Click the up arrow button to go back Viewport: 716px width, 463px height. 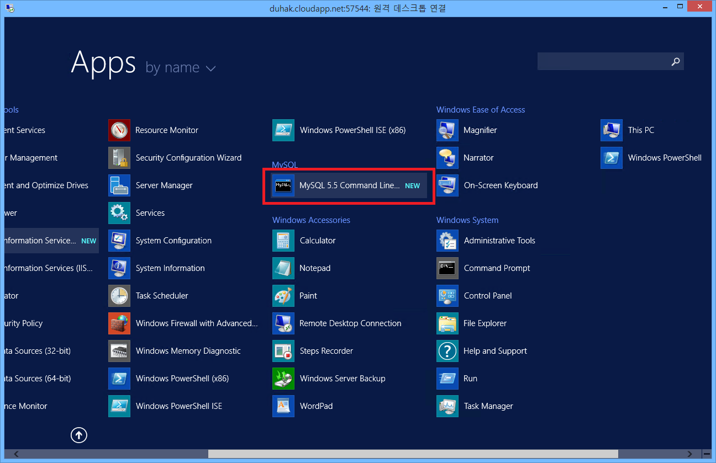coord(79,435)
